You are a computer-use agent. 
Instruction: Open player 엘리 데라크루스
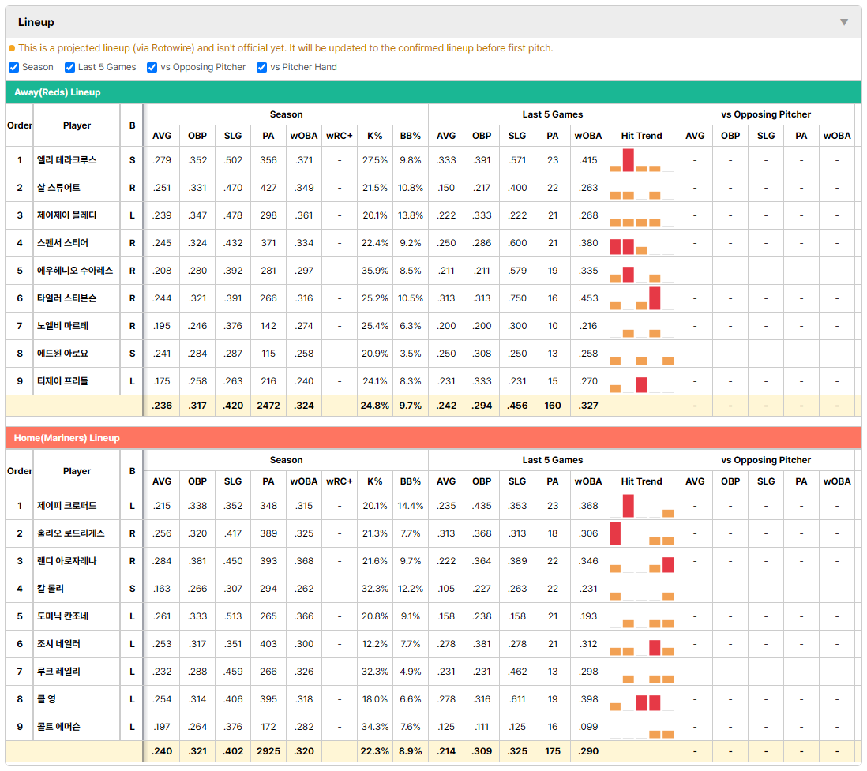(x=67, y=160)
